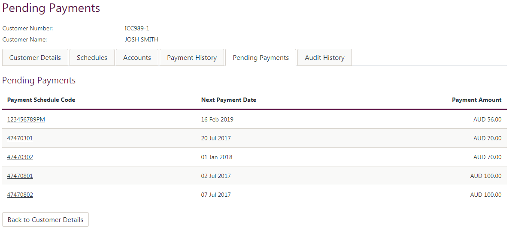Image resolution: width=512 pixels, height=231 pixels.
Task: View schedule code 47470802 details
Action: (20, 195)
